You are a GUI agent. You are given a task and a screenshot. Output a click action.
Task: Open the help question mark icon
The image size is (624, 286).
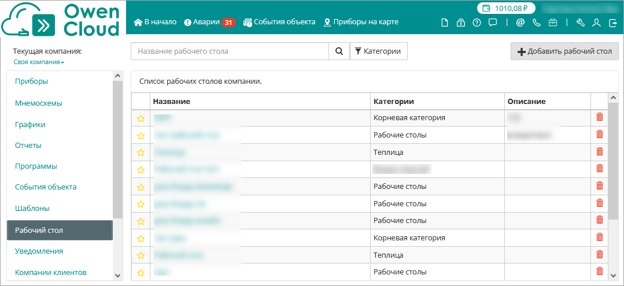coord(477,23)
